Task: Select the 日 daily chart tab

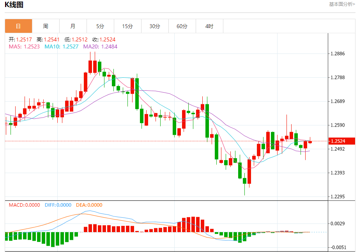Action: pyautogui.click(x=19, y=26)
